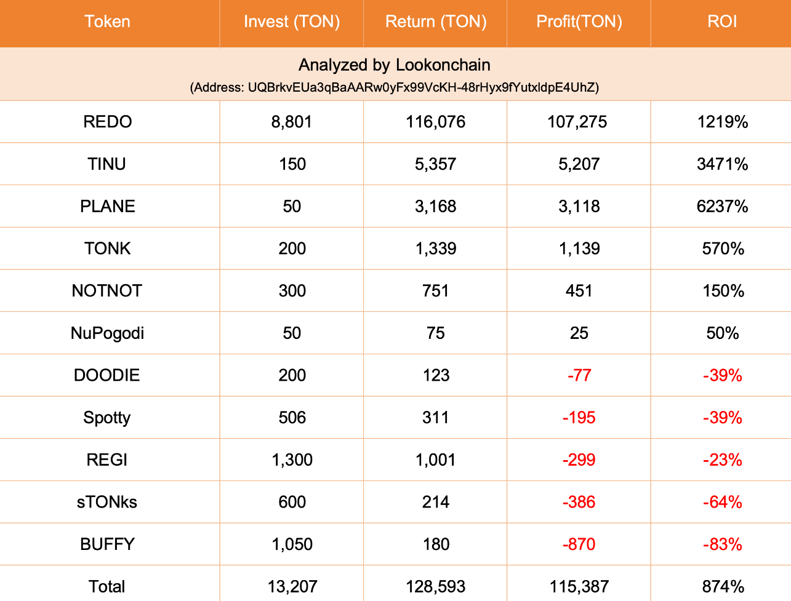The height and width of the screenshot is (601, 791).
Task: Select the wallet address text line
Action: point(395,87)
